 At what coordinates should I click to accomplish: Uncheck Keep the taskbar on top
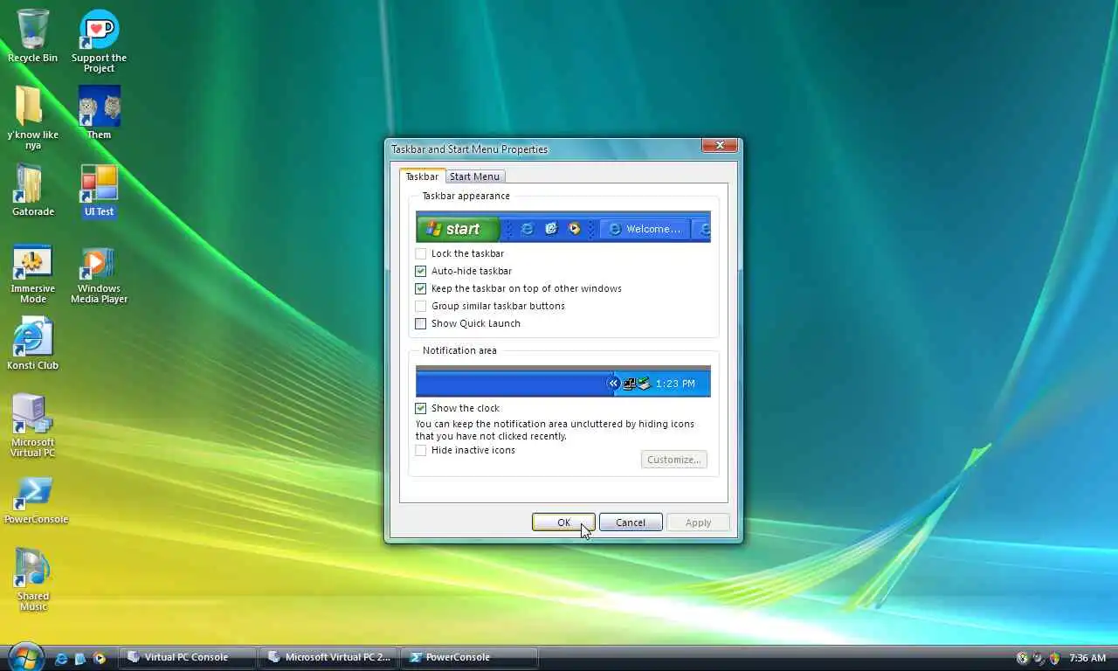(421, 288)
